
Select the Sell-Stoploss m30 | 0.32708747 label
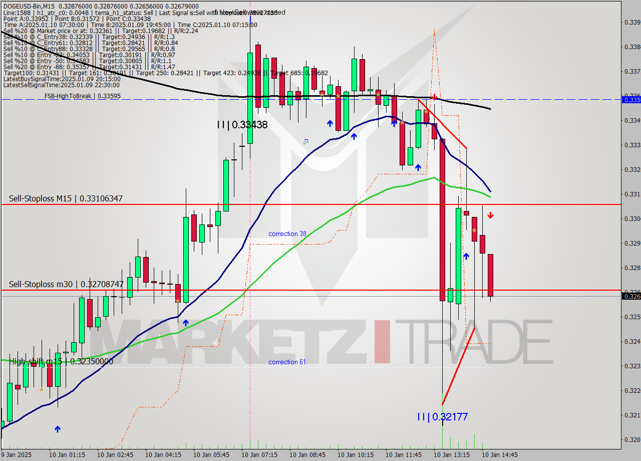click(66, 284)
